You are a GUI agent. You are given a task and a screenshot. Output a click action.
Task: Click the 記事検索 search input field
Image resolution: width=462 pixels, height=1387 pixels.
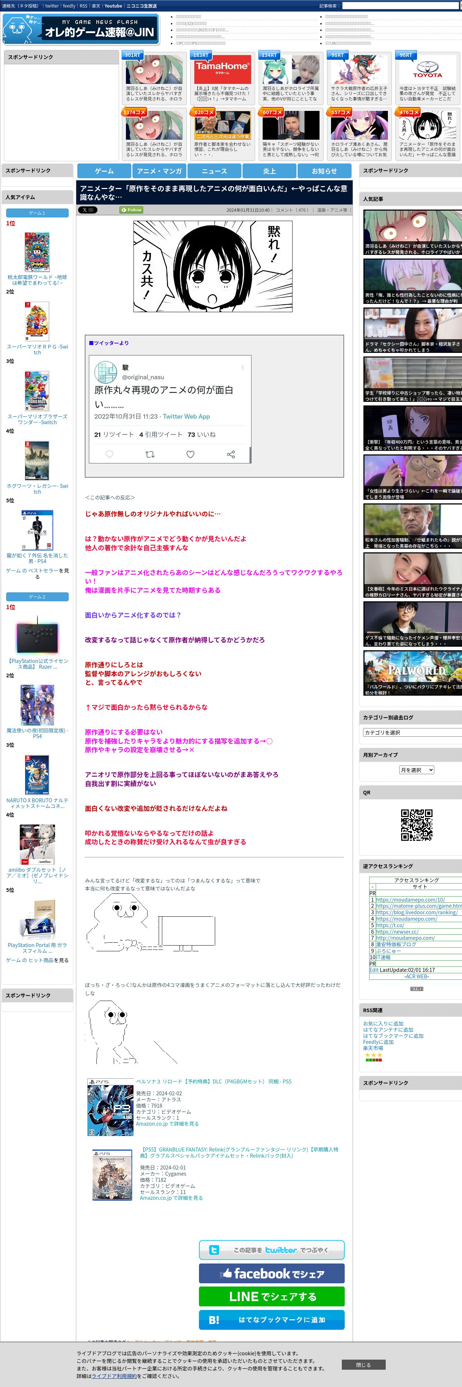(x=400, y=6)
